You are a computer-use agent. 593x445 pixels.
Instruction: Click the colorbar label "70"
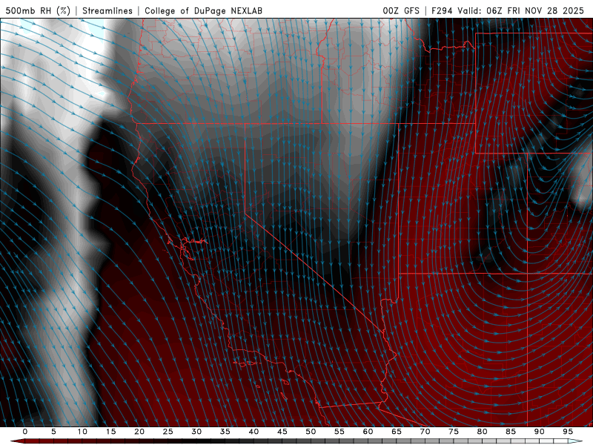click(425, 432)
